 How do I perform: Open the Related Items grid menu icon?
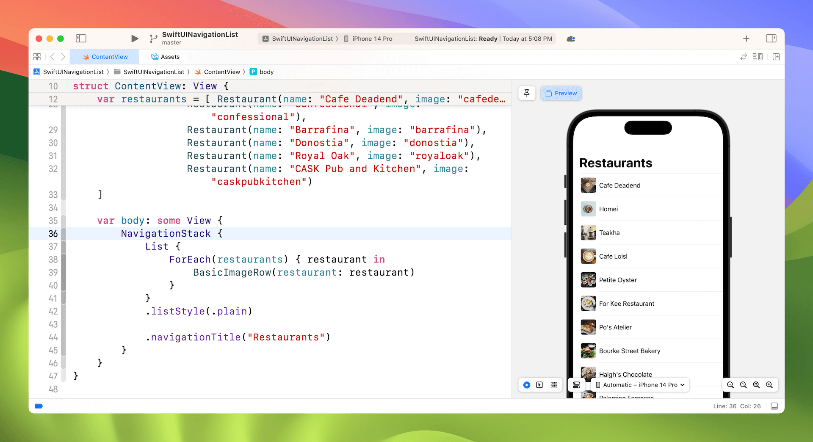[37, 57]
